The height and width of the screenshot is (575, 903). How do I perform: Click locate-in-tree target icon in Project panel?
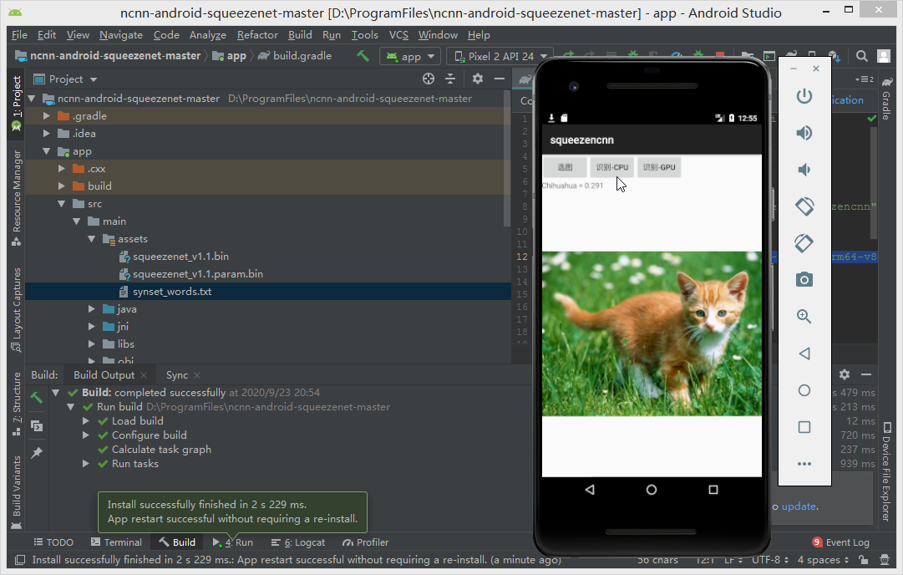(x=429, y=79)
